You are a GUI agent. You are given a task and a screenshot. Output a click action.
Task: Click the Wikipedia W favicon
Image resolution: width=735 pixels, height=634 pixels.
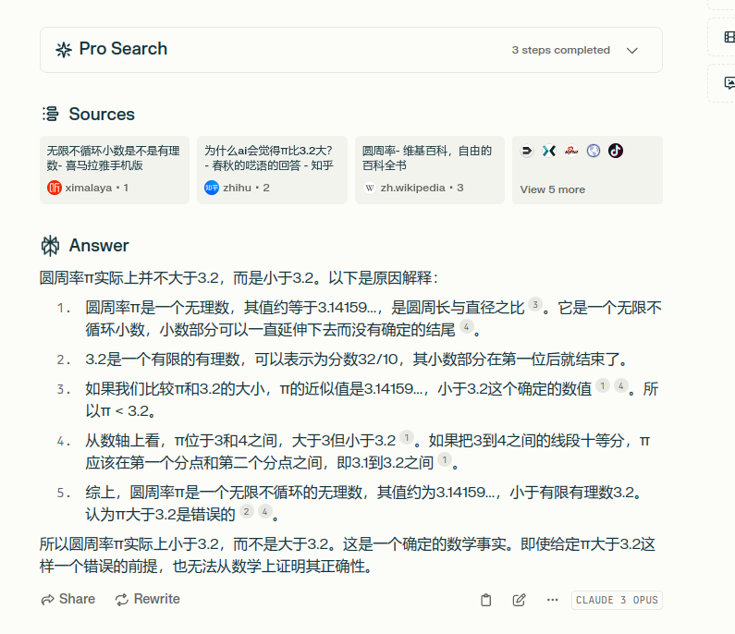coord(370,188)
